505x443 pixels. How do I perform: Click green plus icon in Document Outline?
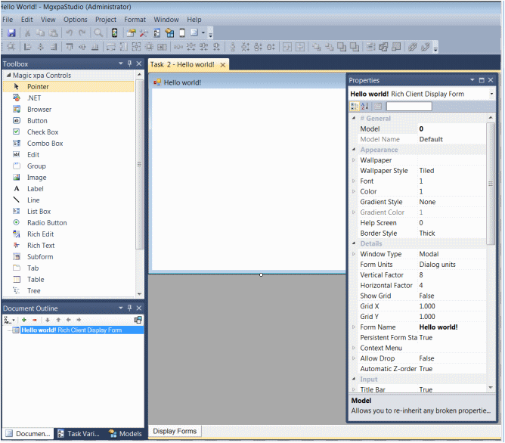pyautogui.click(x=23, y=320)
